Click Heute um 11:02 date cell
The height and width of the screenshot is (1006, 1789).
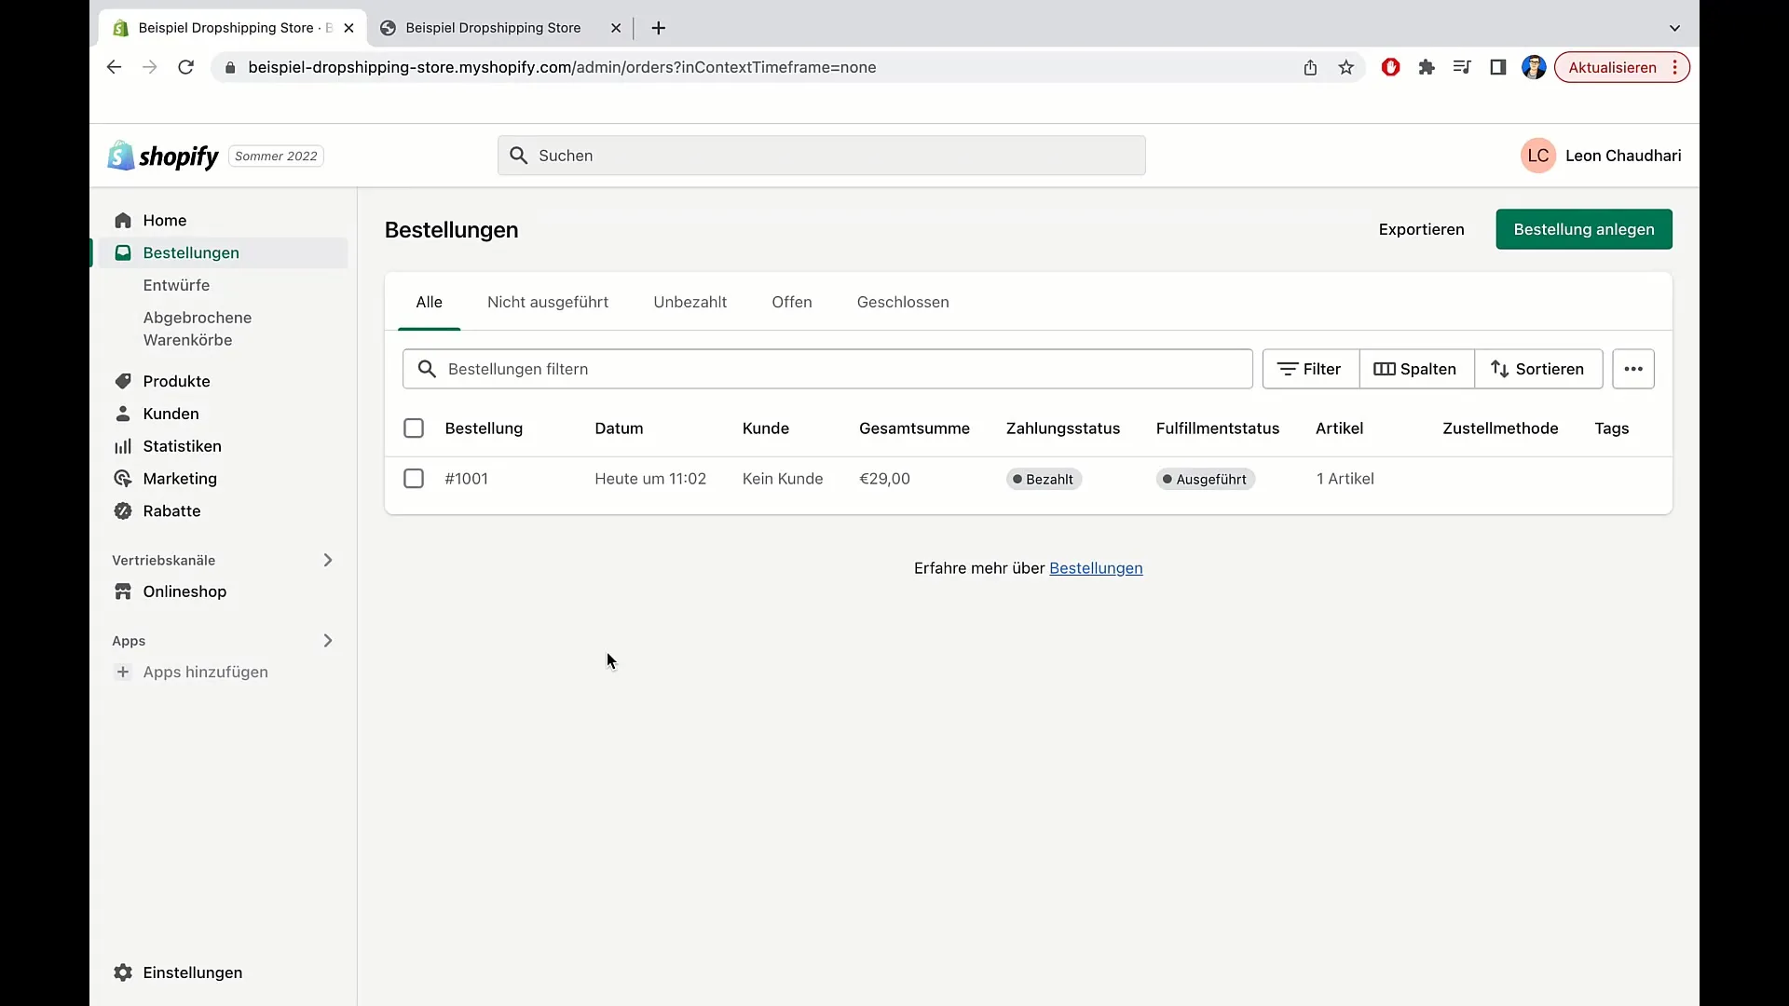650,479
